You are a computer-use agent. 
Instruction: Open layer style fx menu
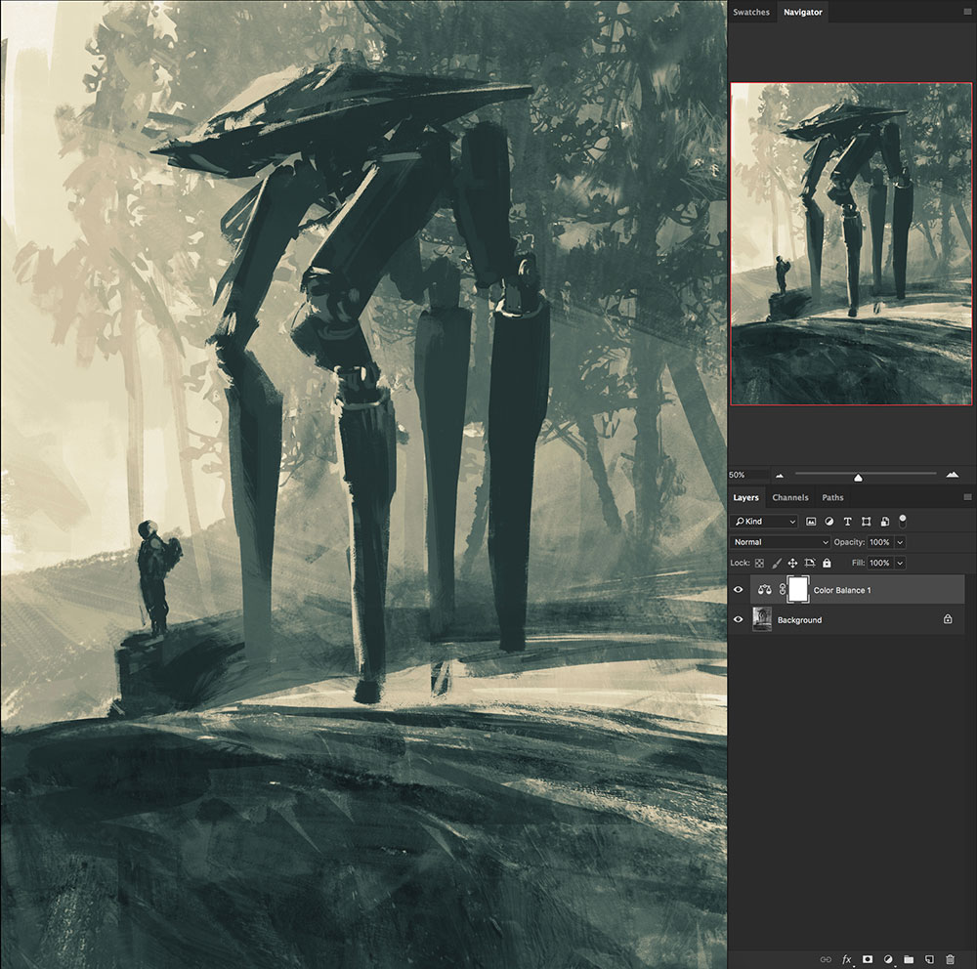point(847,959)
